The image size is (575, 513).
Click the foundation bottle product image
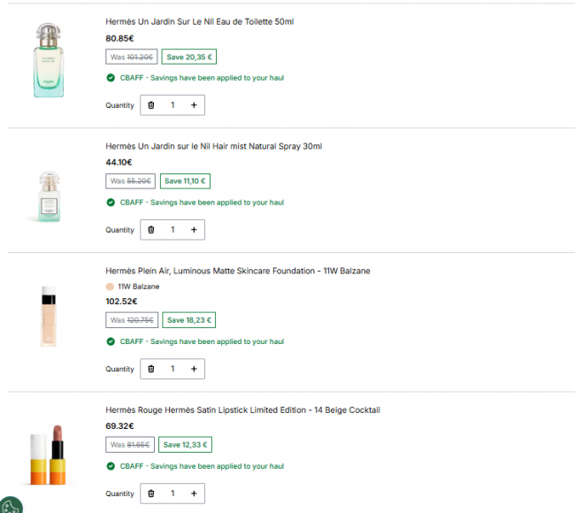pos(49,316)
